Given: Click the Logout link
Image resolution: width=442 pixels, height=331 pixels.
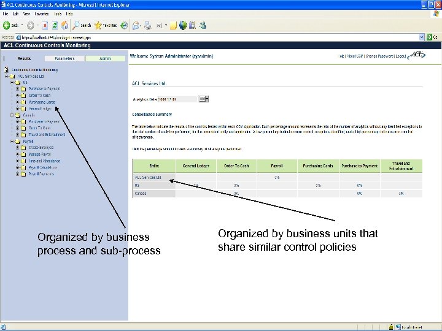Looking at the screenshot, I should click(x=400, y=56).
